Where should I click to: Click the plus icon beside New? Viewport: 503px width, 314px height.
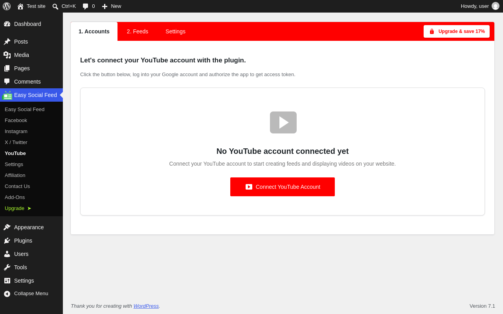[x=105, y=6]
